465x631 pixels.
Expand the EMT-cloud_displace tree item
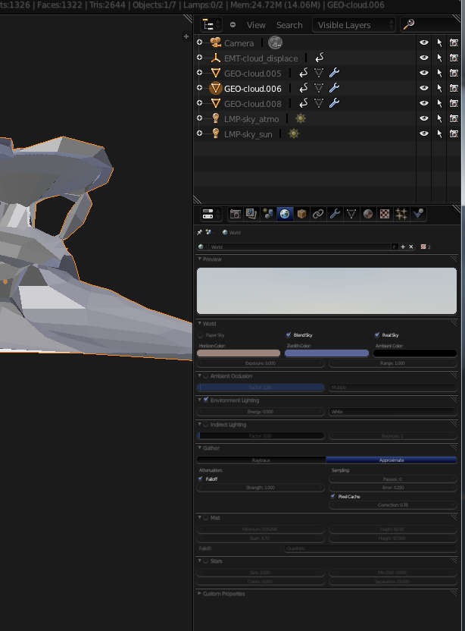pyautogui.click(x=199, y=58)
